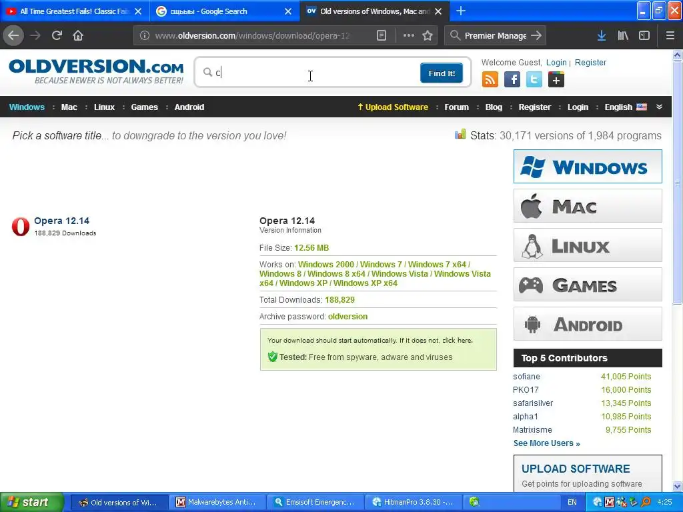The image size is (683, 512).
Task: Open the Firefox hamburger menu
Action: pos(670,36)
